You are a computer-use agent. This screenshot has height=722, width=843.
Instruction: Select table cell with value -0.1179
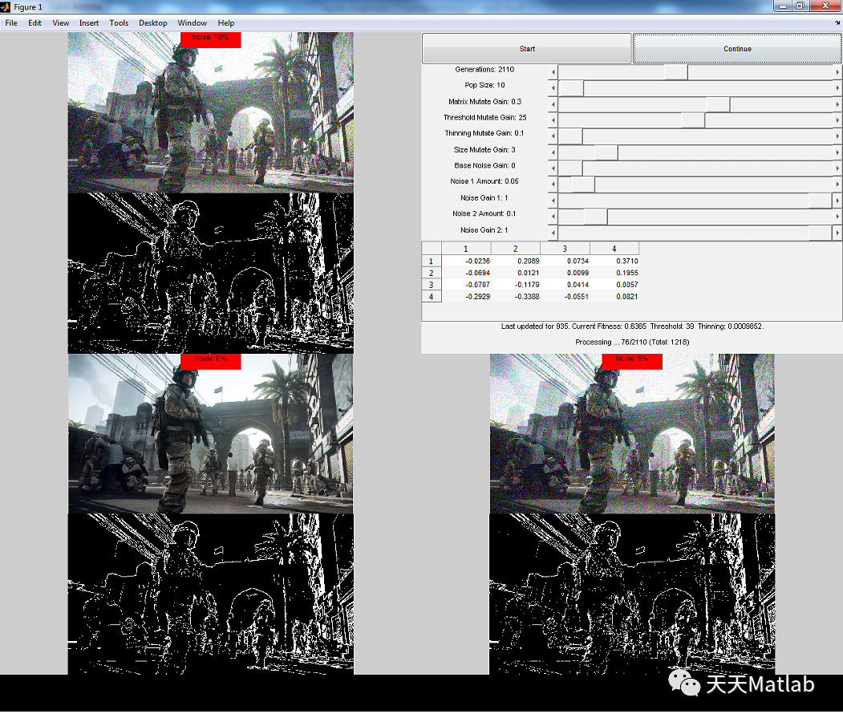[516, 285]
